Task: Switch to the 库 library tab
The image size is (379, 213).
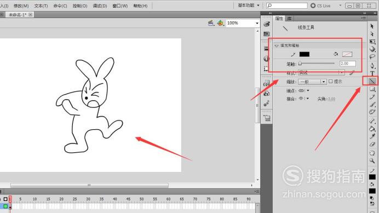Action: point(289,19)
